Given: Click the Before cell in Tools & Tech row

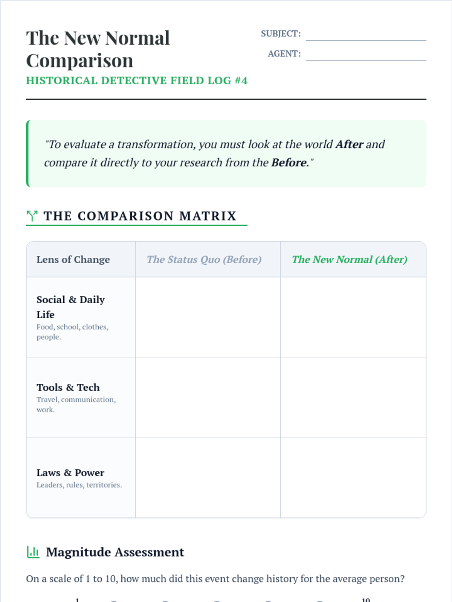Looking at the screenshot, I should pos(208,397).
